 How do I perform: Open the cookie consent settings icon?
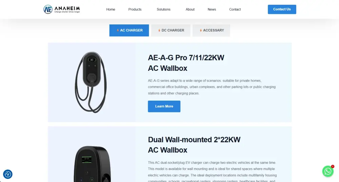coord(8,174)
